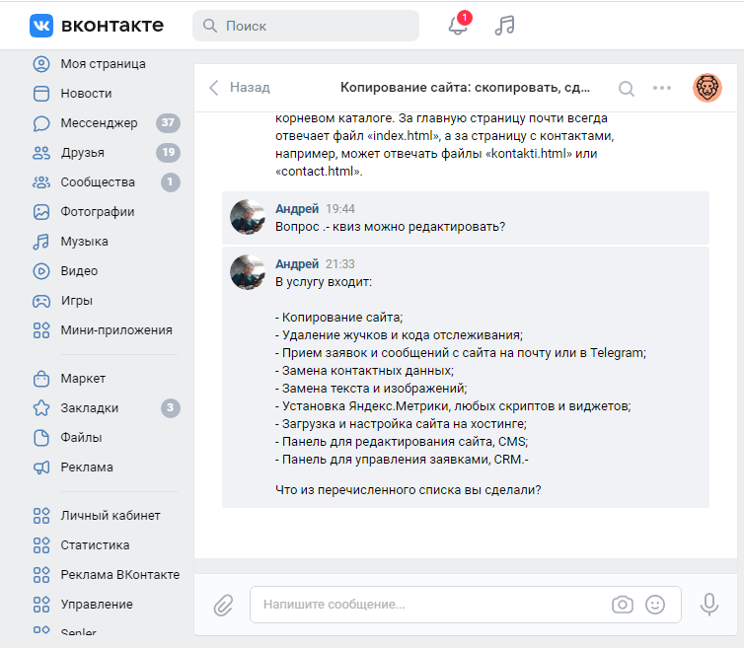The image size is (744, 648).
Task: Click the Закладки counter badge 3
Action: pyautogui.click(x=171, y=408)
